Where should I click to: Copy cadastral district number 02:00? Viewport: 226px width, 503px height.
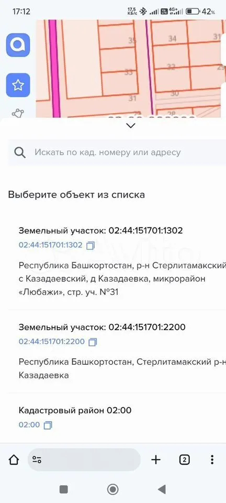pos(48,425)
